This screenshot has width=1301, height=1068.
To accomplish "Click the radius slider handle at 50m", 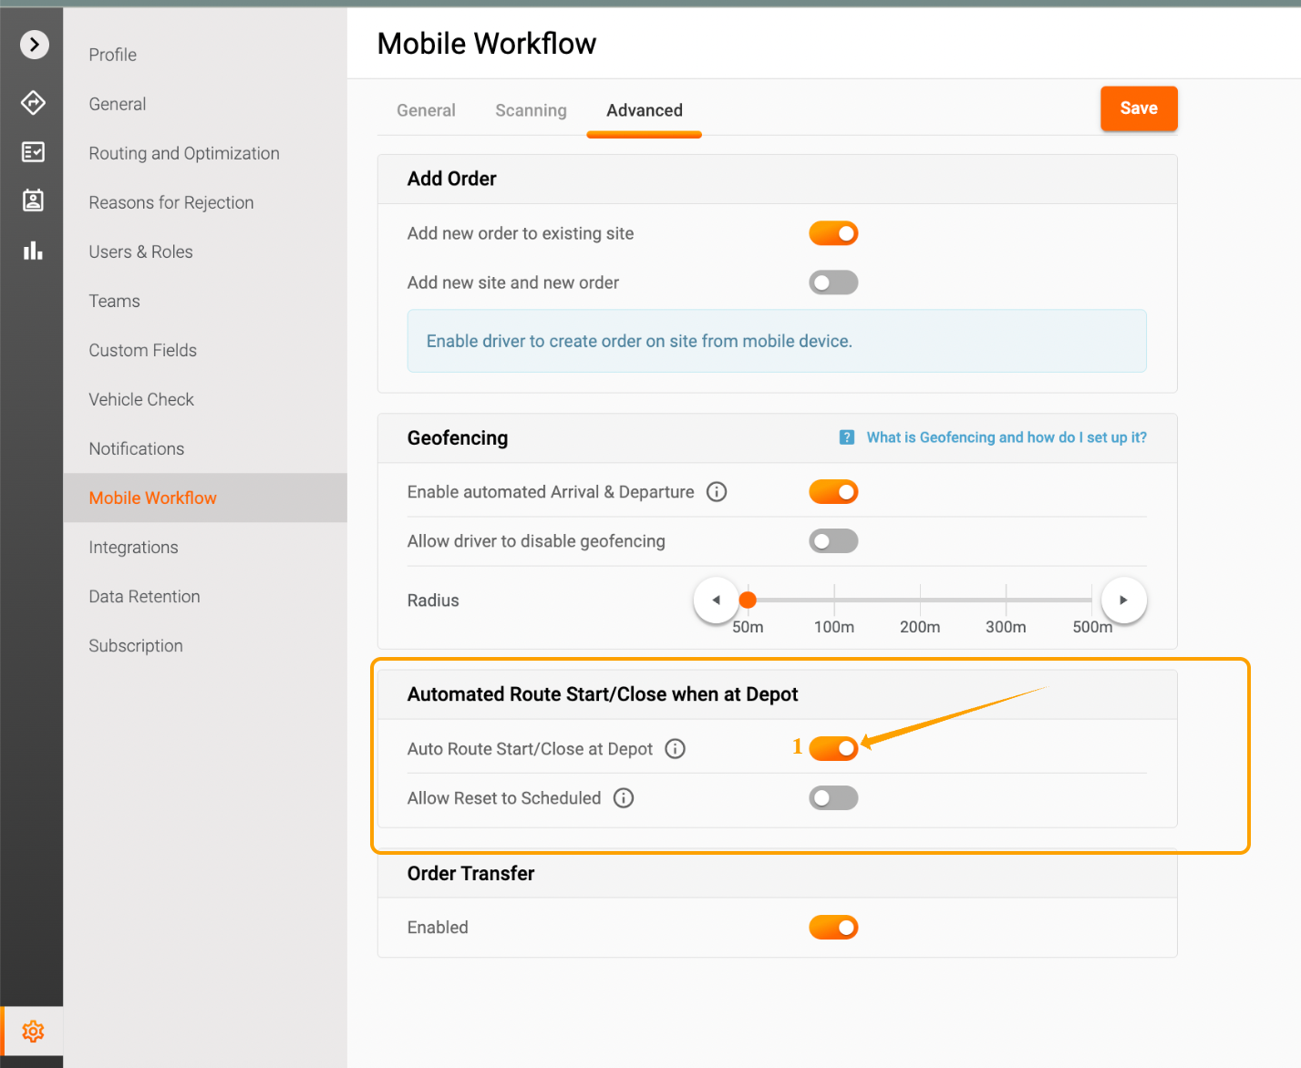I will [x=748, y=600].
